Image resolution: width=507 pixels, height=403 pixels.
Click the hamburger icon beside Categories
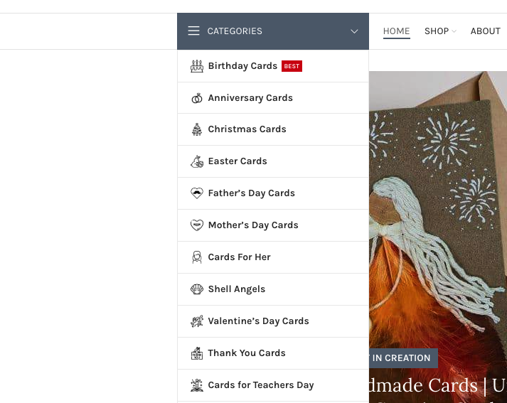(193, 31)
